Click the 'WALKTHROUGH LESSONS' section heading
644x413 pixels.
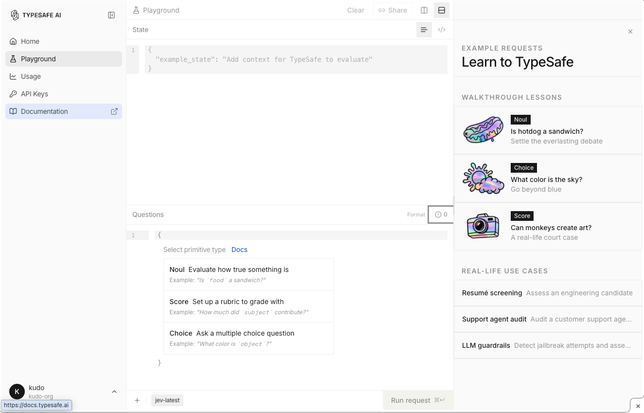(512, 97)
